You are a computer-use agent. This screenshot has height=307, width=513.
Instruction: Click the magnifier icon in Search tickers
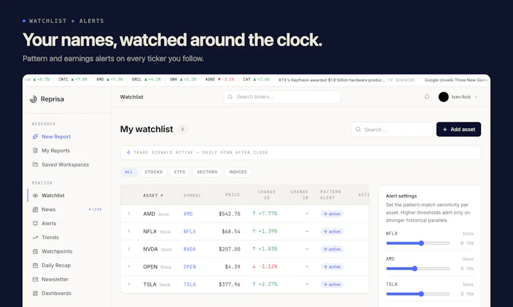230,97
